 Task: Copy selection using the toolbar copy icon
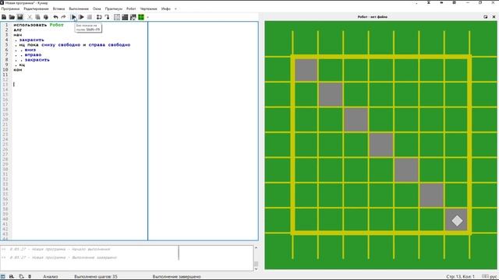(37, 17)
